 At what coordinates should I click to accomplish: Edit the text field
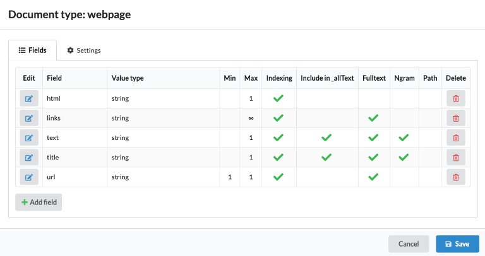[x=29, y=137]
